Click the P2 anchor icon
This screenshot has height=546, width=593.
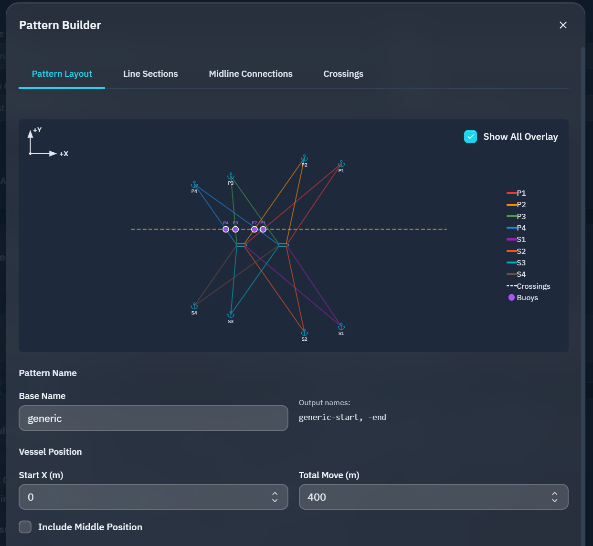[305, 158]
